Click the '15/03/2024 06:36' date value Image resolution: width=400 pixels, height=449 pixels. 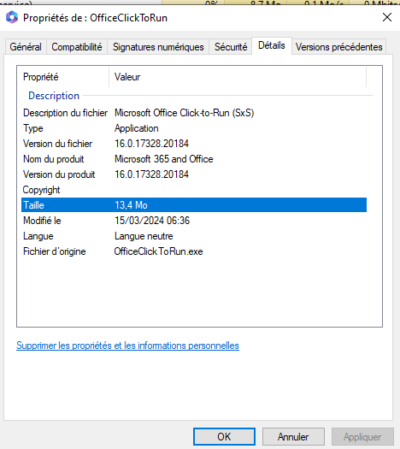152,221
